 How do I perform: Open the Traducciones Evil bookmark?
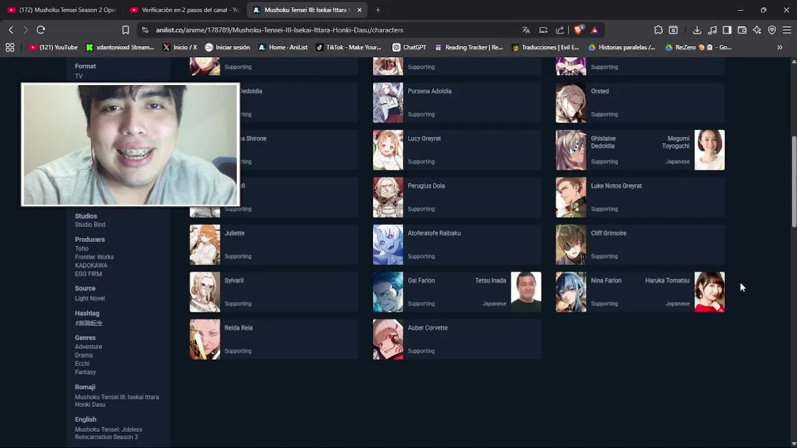tap(545, 47)
